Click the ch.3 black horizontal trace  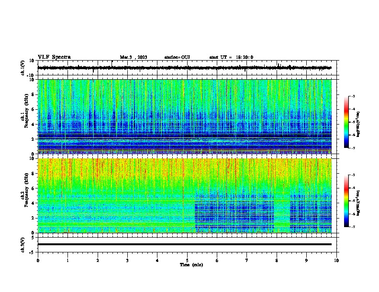(185, 244)
